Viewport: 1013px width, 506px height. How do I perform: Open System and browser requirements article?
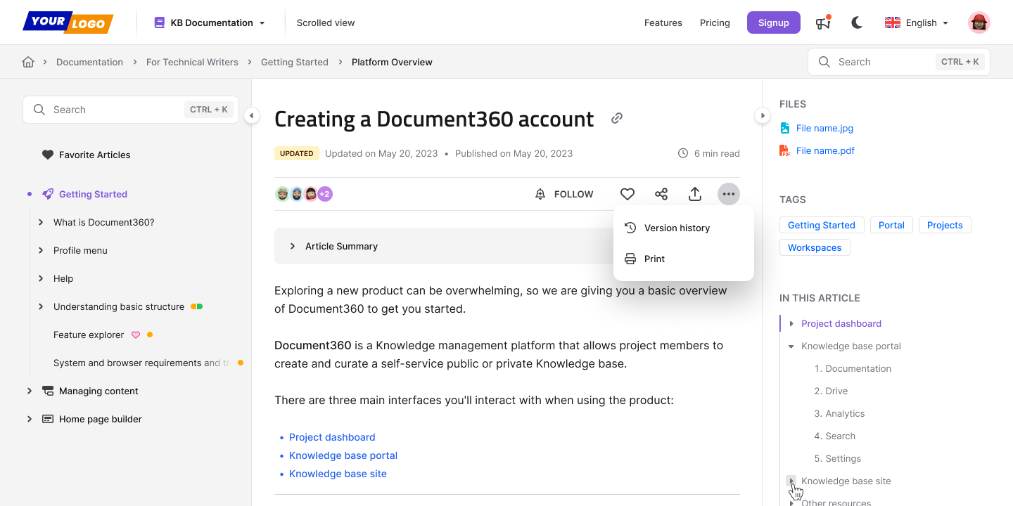coord(142,363)
